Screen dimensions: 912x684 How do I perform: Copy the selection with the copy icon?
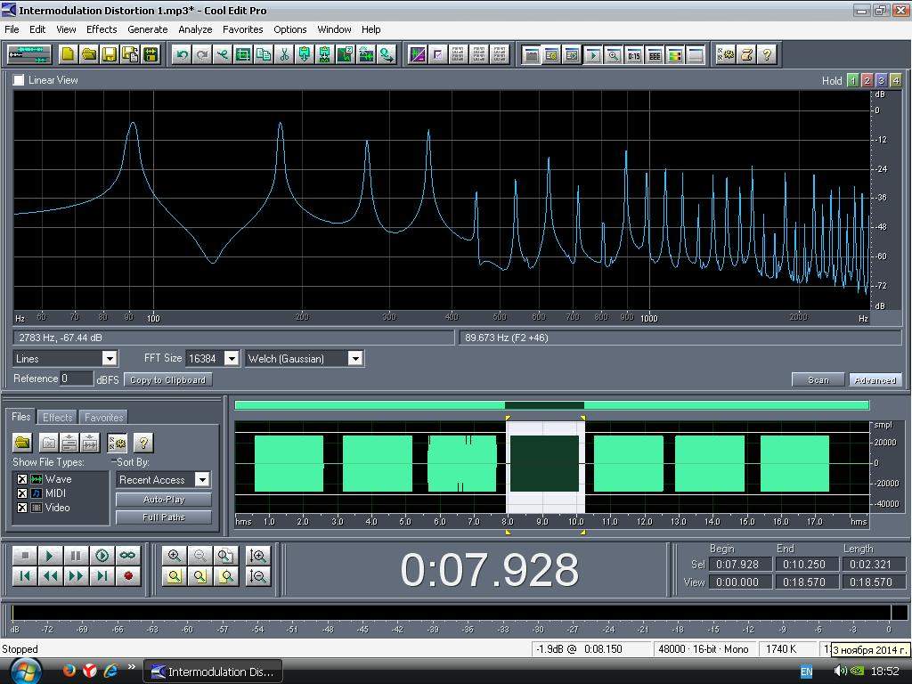click(264, 54)
